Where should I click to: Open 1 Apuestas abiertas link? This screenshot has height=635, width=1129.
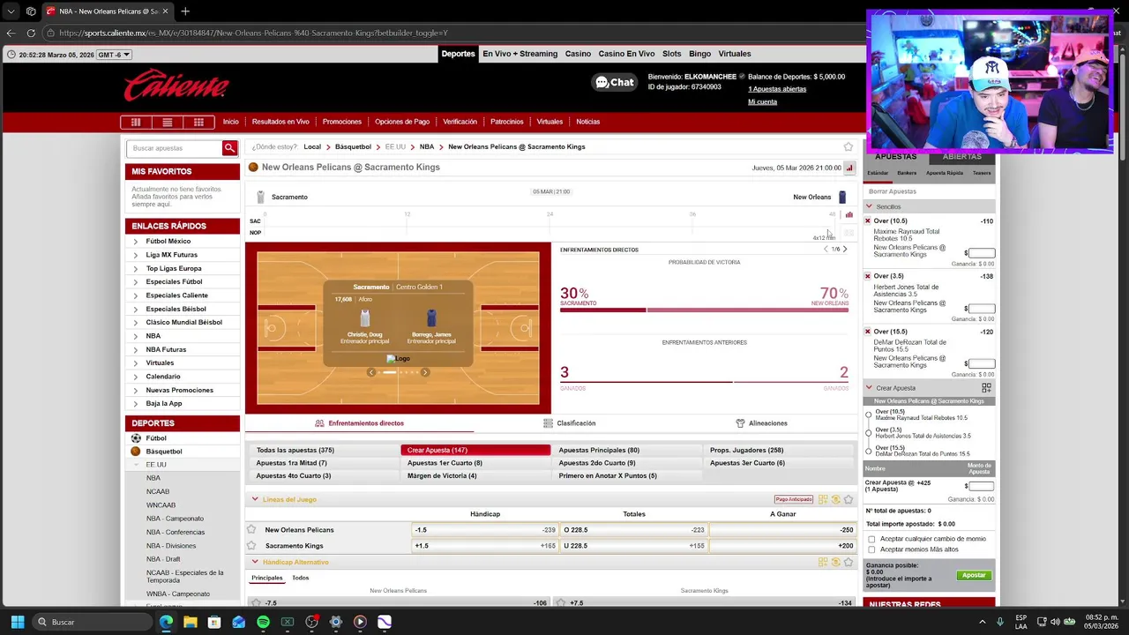tap(777, 89)
